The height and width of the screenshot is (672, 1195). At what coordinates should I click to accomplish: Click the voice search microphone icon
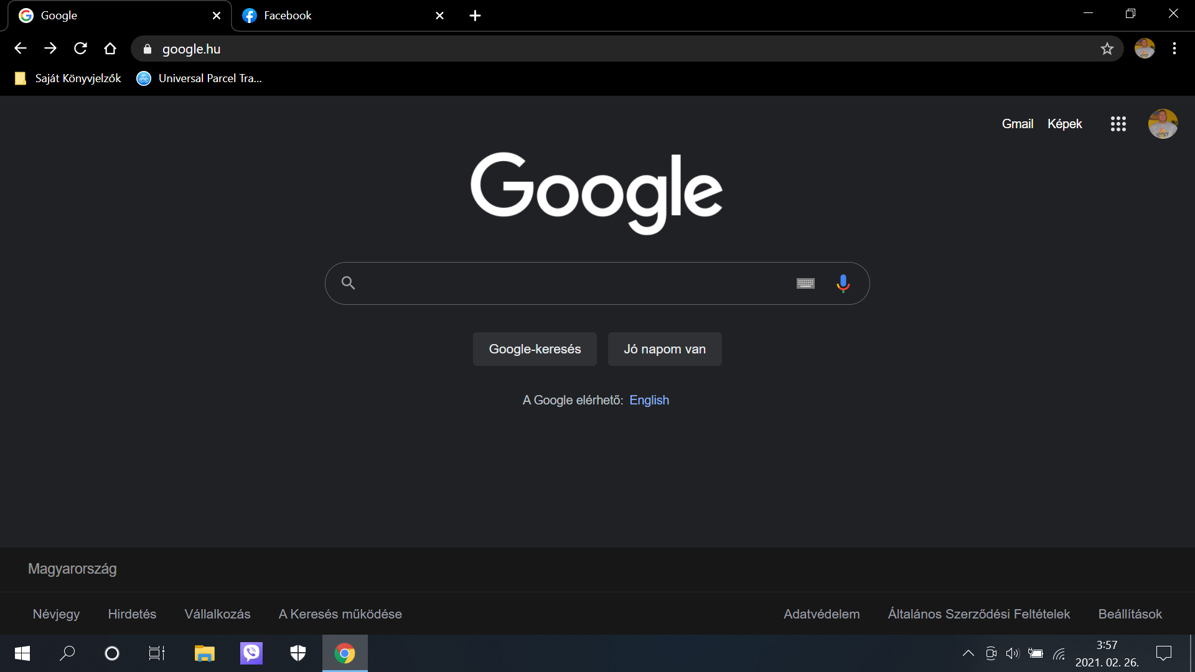point(843,283)
